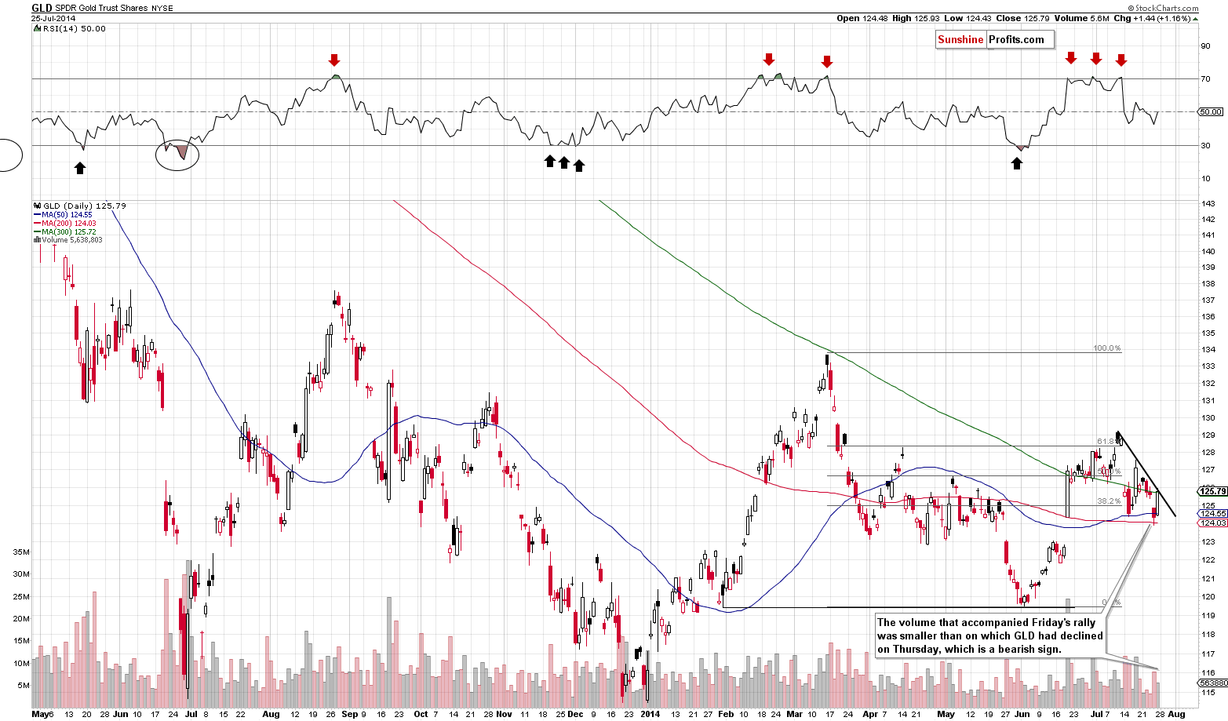Screen dimensions: 1228x721
Task: Click the 5M volume scale label
Action: click(x=24, y=685)
